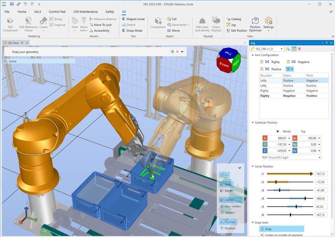Click the Snap tool button

pos(281,229)
